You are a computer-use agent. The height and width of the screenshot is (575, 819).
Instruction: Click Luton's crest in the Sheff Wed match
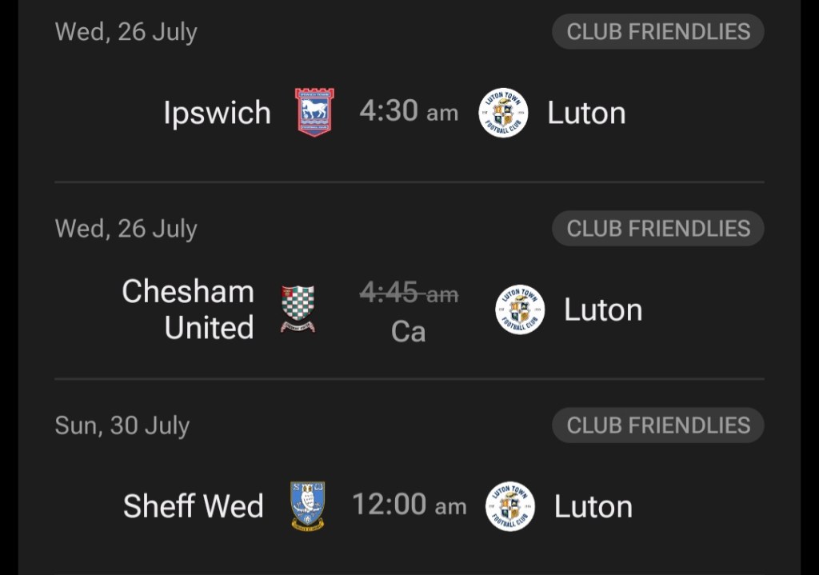pos(510,506)
